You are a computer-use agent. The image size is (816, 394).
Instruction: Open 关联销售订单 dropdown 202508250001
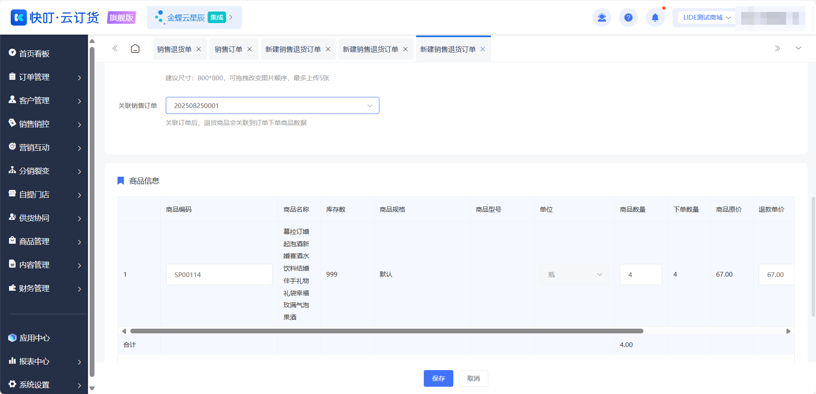pyautogui.click(x=273, y=105)
